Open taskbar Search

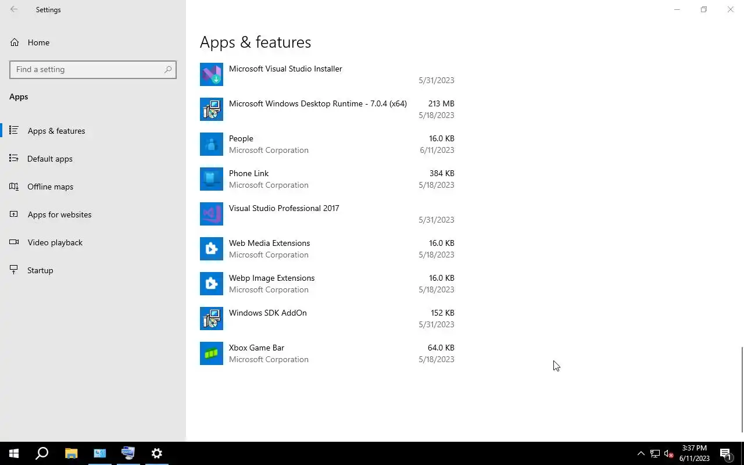pyautogui.click(x=42, y=453)
